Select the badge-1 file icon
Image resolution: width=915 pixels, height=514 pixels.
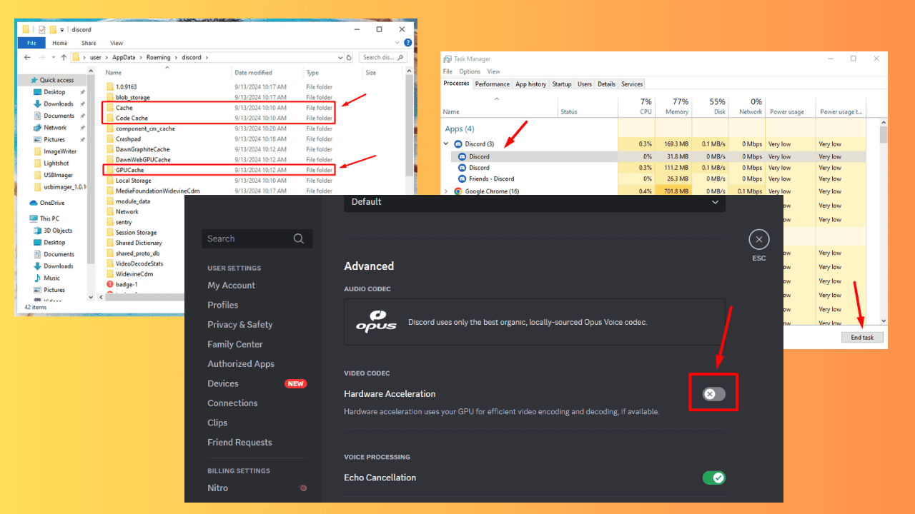(110, 284)
